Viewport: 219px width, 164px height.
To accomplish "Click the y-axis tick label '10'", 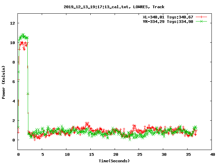I will coord(13,43).
